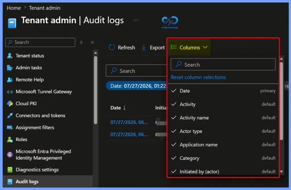This screenshot has height=190, width=291.
Task: Open Assignment filters page
Action: click(x=35, y=128)
